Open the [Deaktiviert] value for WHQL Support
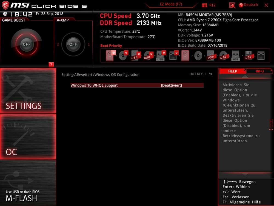 172,85
